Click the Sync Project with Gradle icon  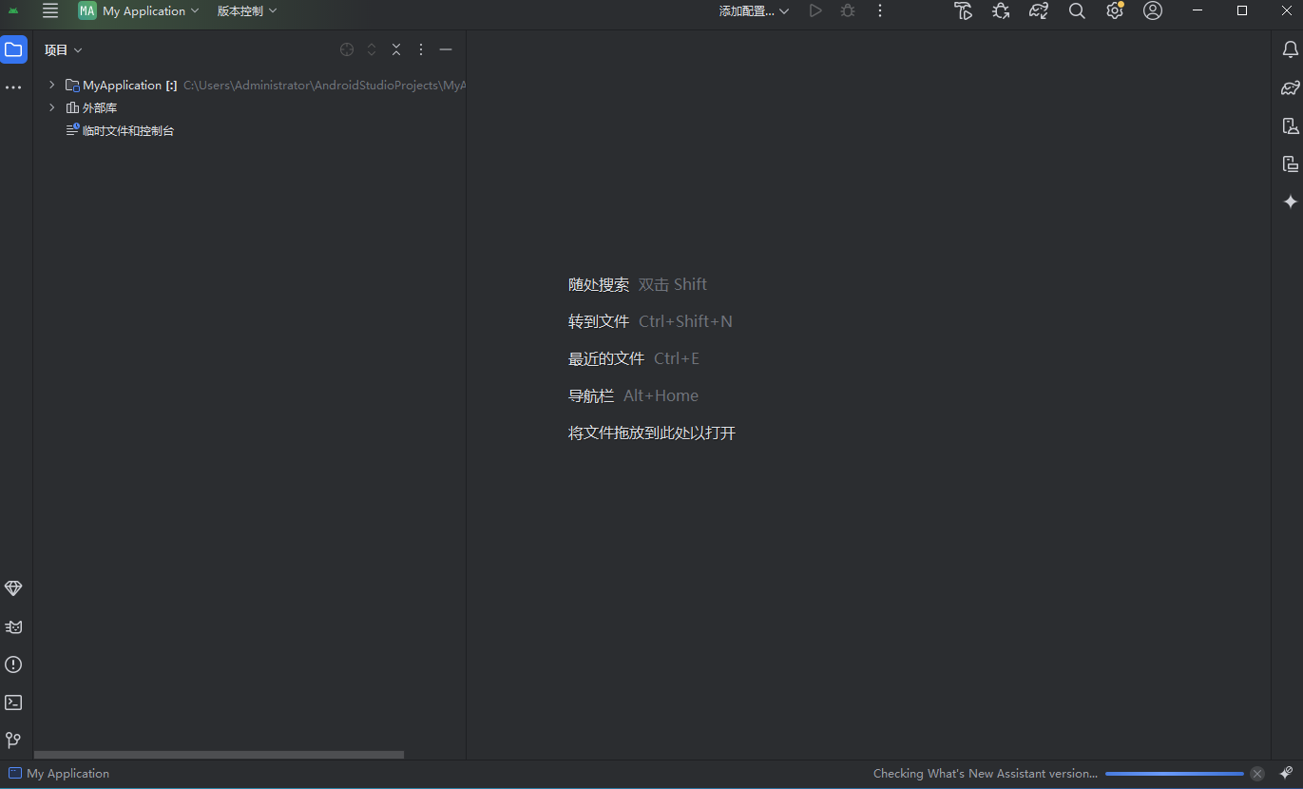(1039, 11)
